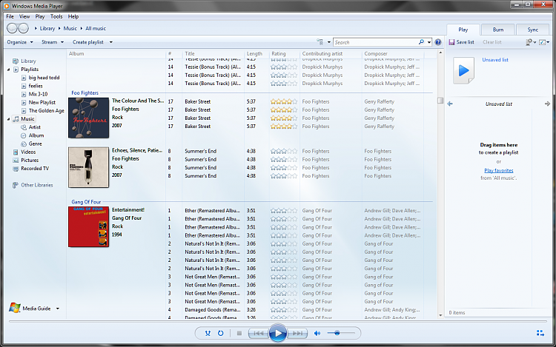
Task: Mute the volume speaker icon
Action: pos(317,333)
